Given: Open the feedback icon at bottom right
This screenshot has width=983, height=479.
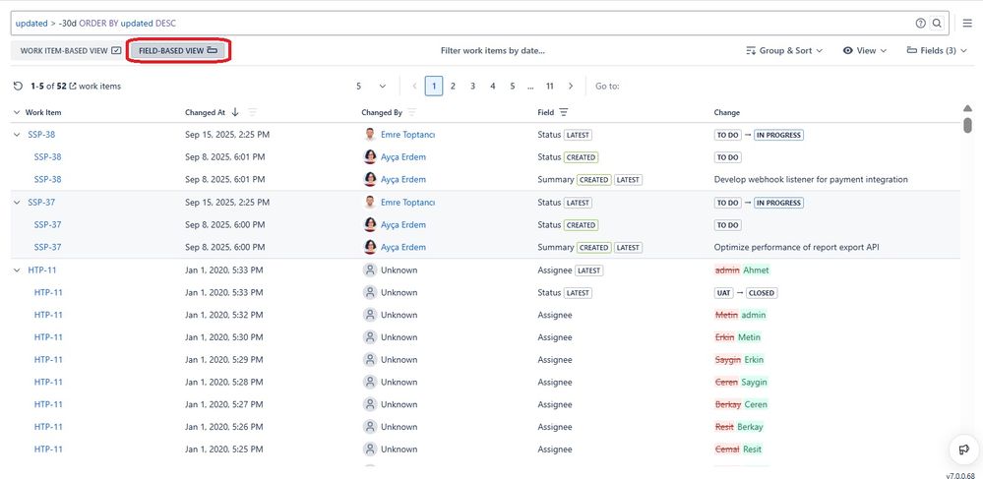Looking at the screenshot, I should coord(963,449).
